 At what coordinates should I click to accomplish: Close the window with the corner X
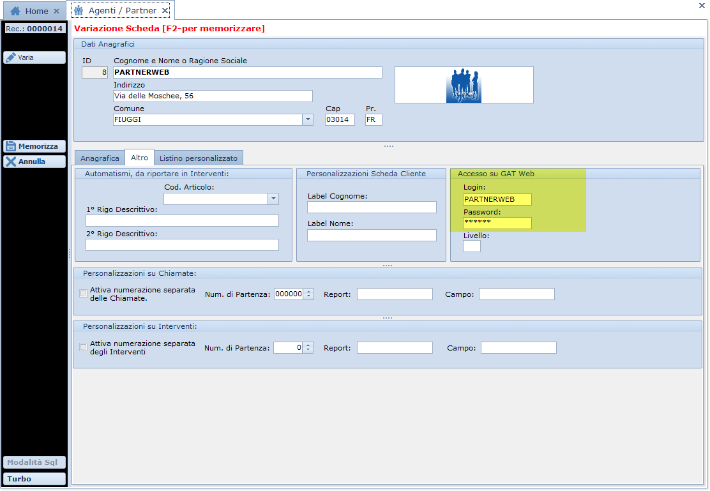[x=702, y=6]
